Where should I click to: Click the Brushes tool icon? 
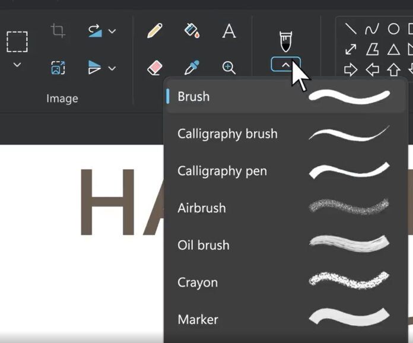pos(285,42)
